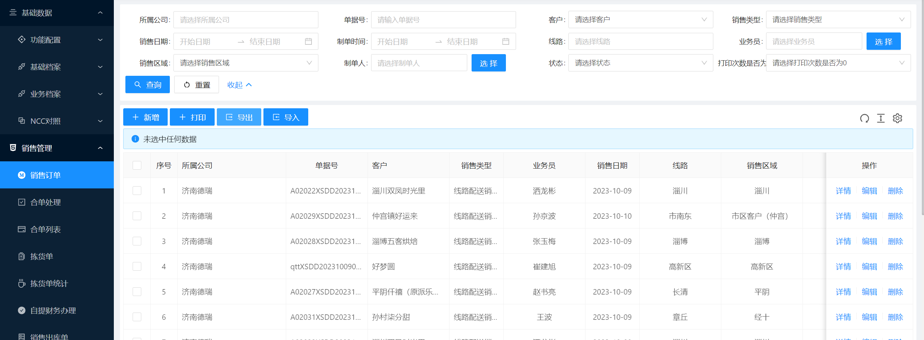Click the 单据号 input field
This screenshot has height=340, width=924.
pos(443,19)
